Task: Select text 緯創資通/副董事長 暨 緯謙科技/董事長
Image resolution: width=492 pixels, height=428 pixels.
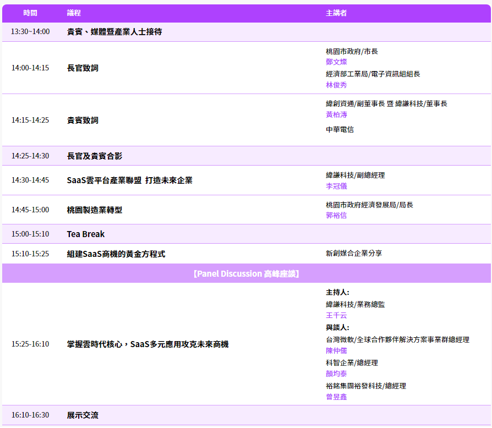Action: [x=386, y=104]
